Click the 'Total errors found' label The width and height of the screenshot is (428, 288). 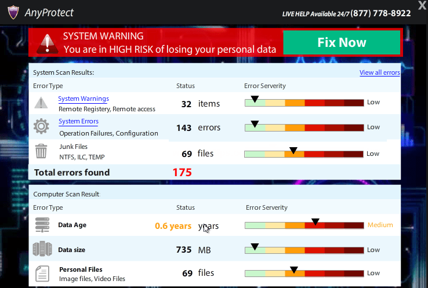click(72, 172)
